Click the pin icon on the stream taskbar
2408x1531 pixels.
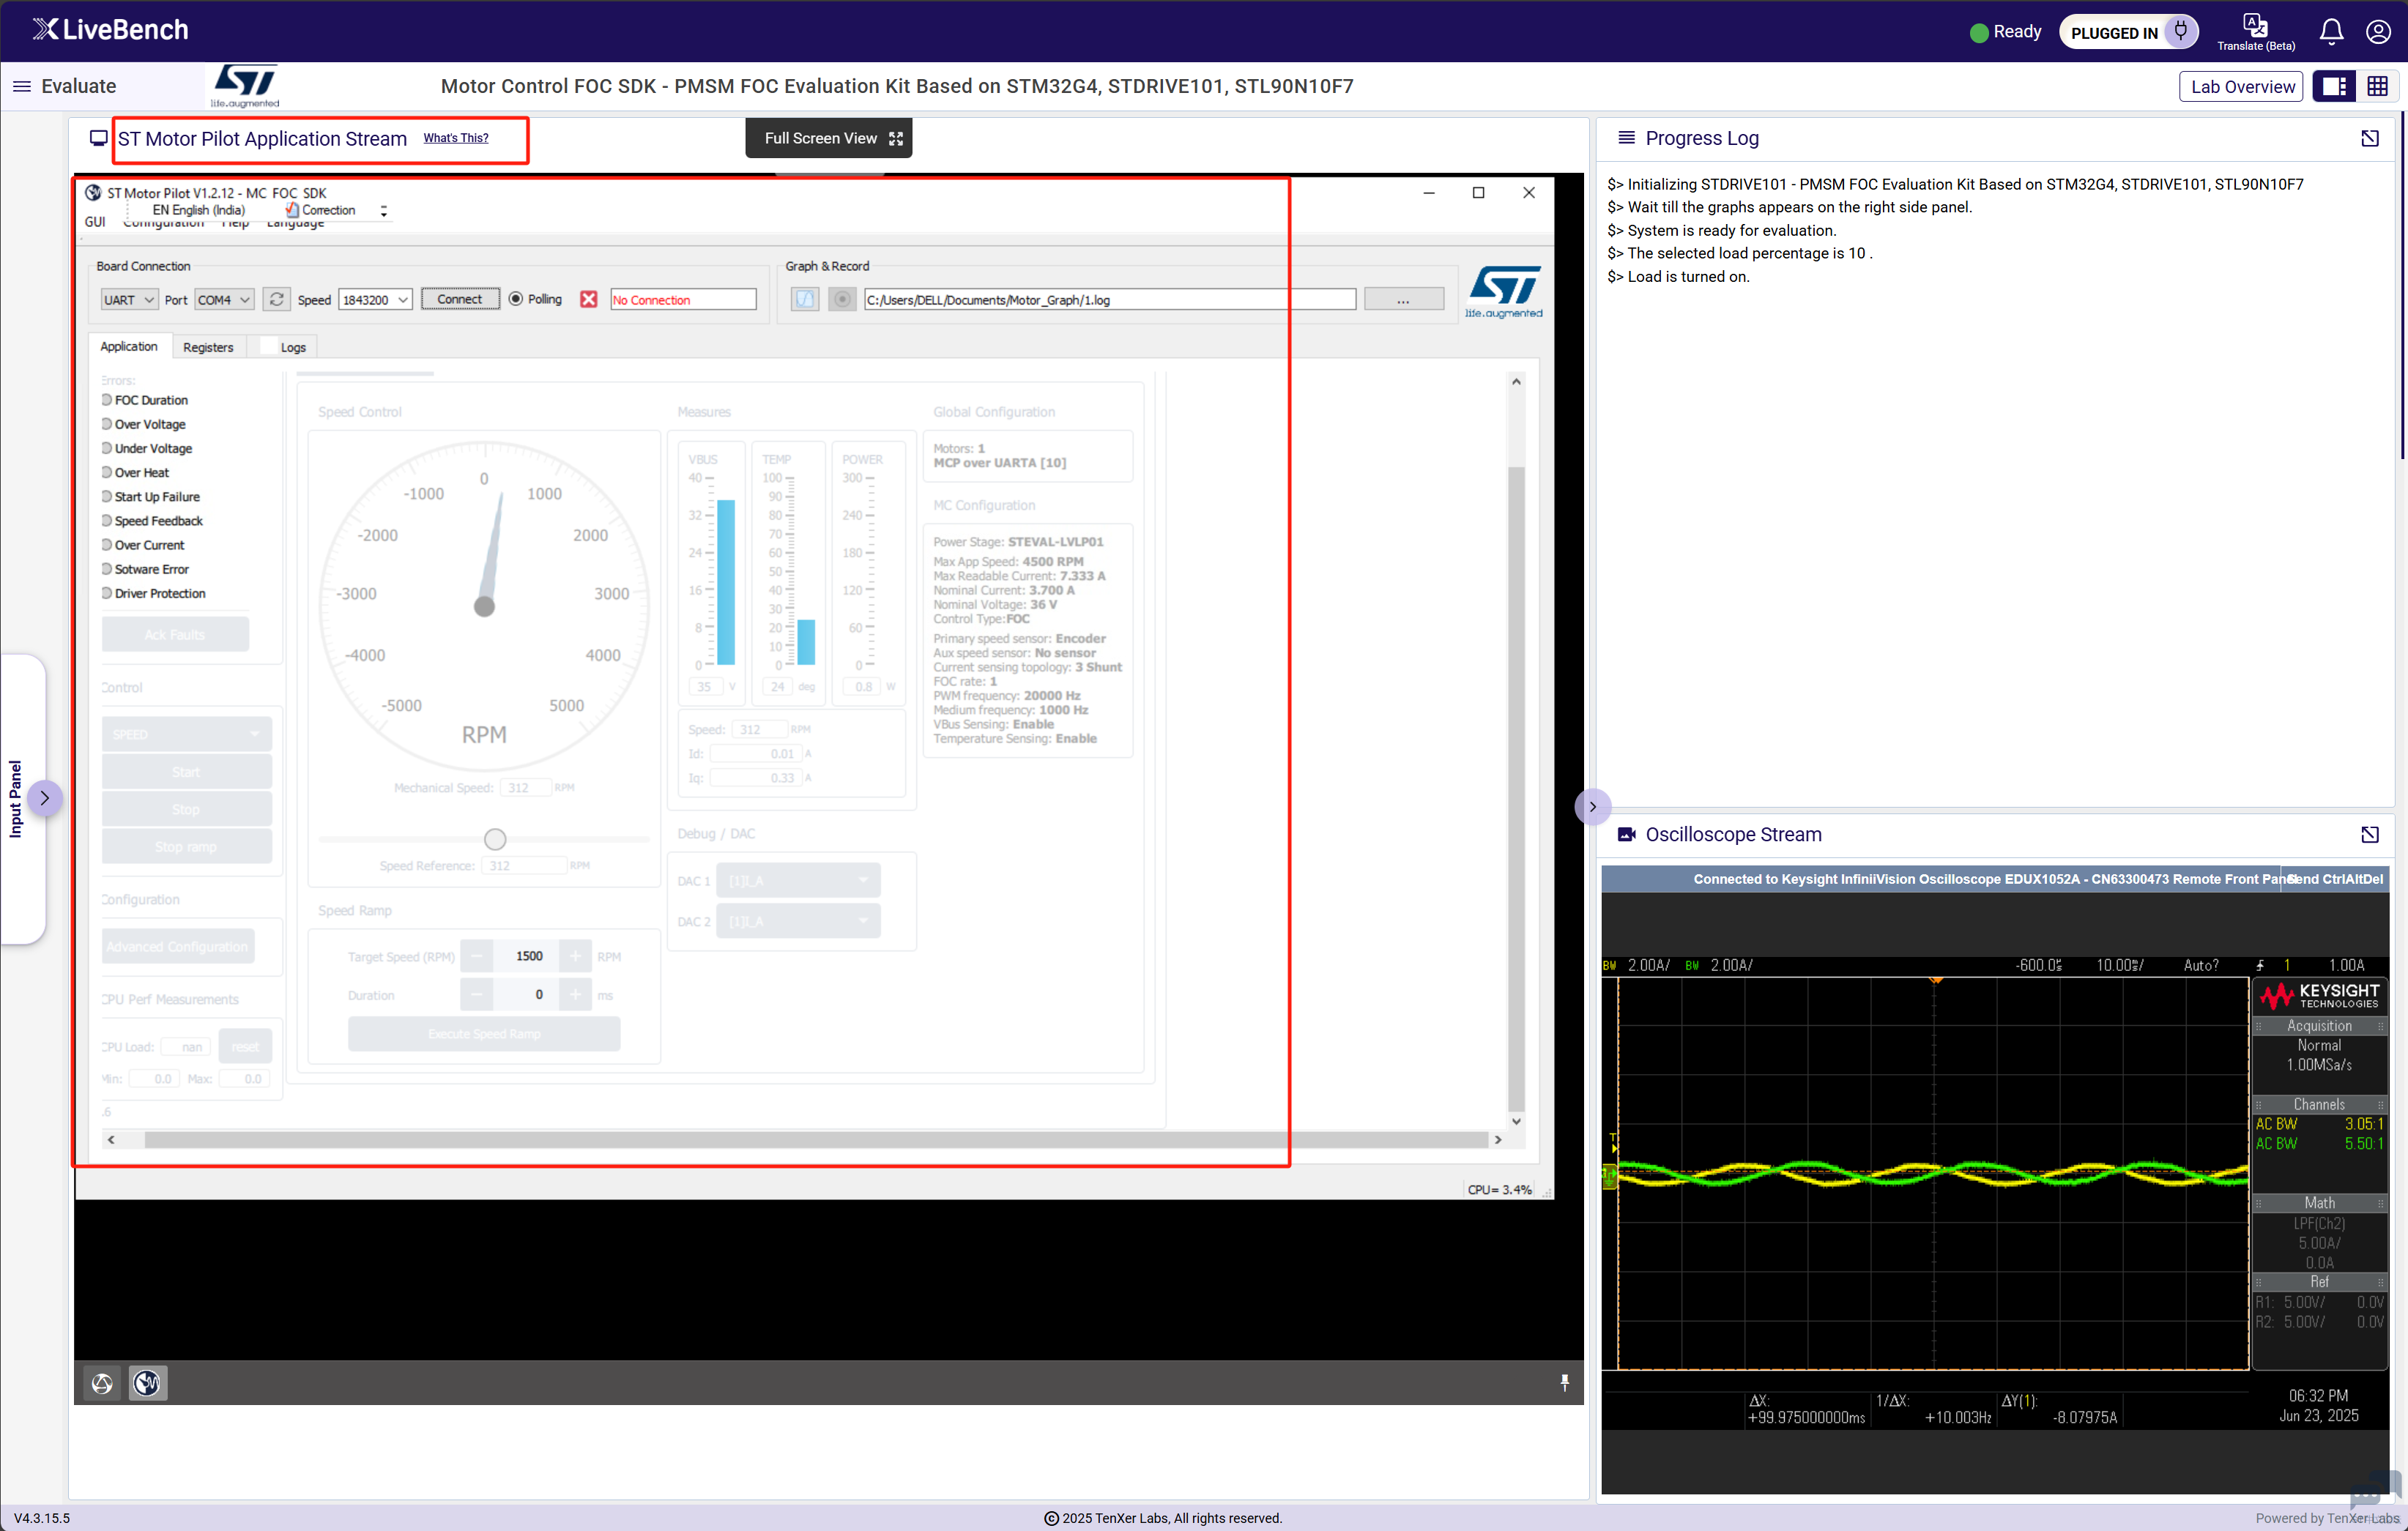1565,1383
